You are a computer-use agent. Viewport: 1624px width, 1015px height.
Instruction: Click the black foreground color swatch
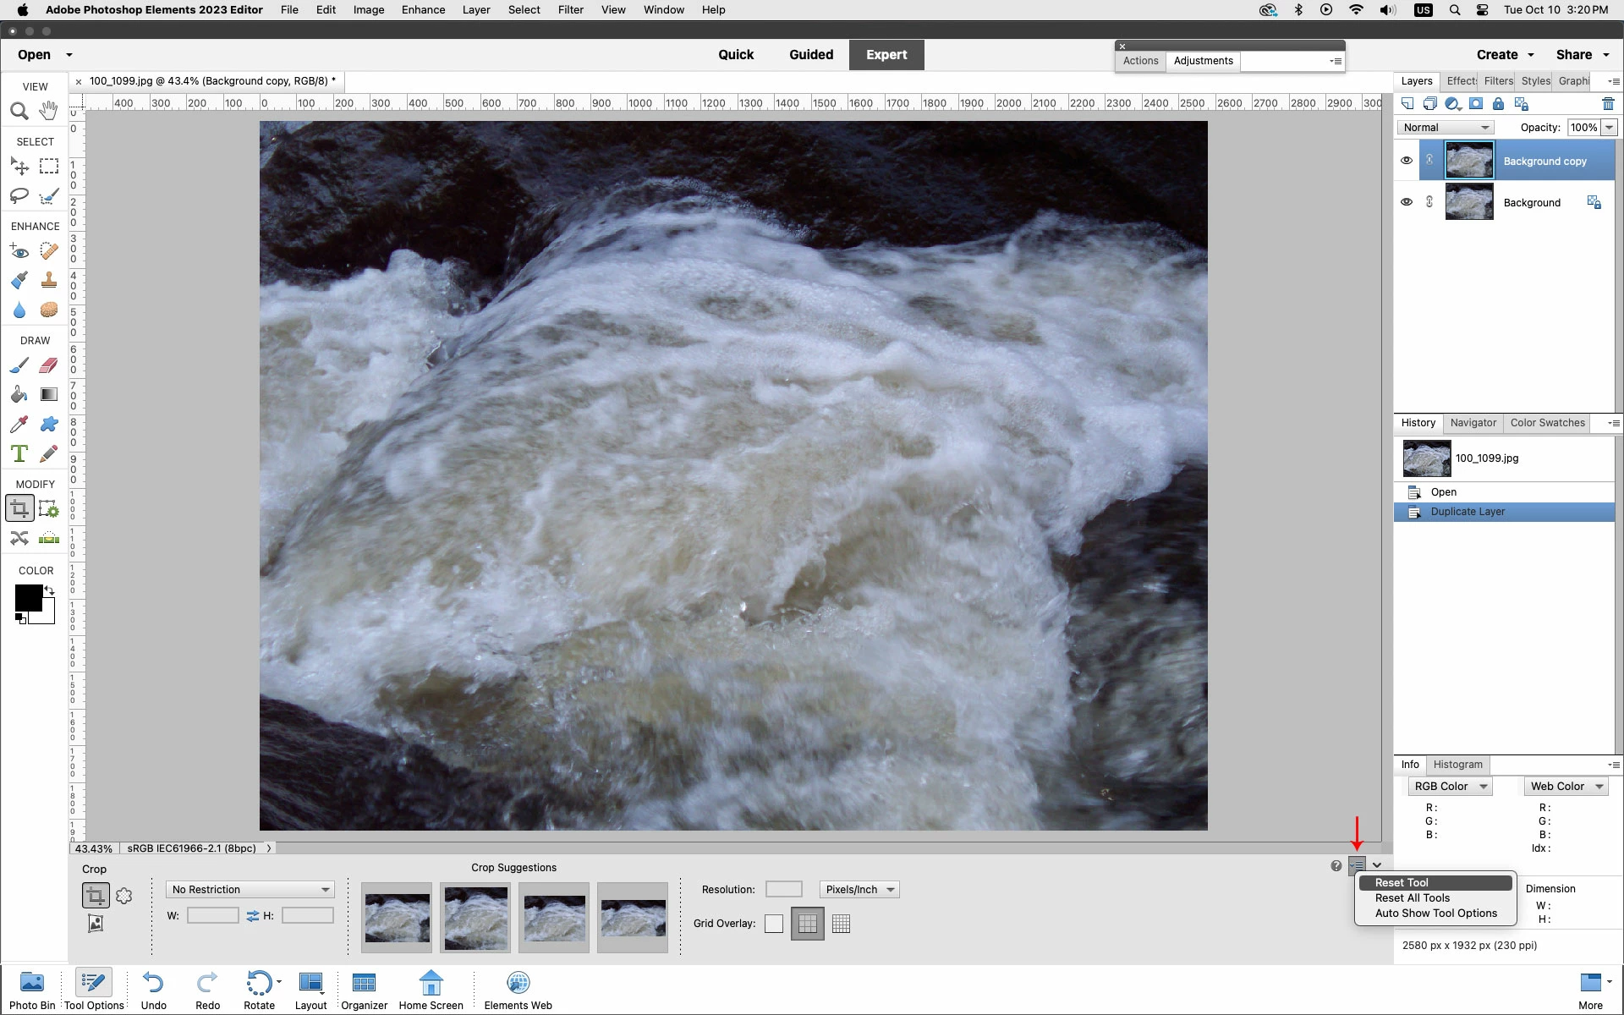[27, 598]
